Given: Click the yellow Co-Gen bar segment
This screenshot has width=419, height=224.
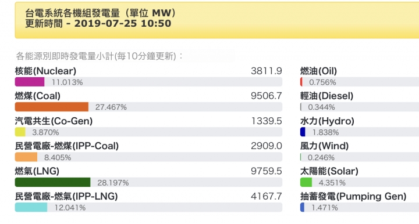Looking at the screenshot, I should coord(20,132).
